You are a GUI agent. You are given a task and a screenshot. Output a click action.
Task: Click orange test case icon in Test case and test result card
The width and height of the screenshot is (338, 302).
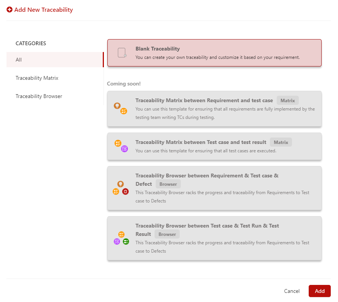118,143
